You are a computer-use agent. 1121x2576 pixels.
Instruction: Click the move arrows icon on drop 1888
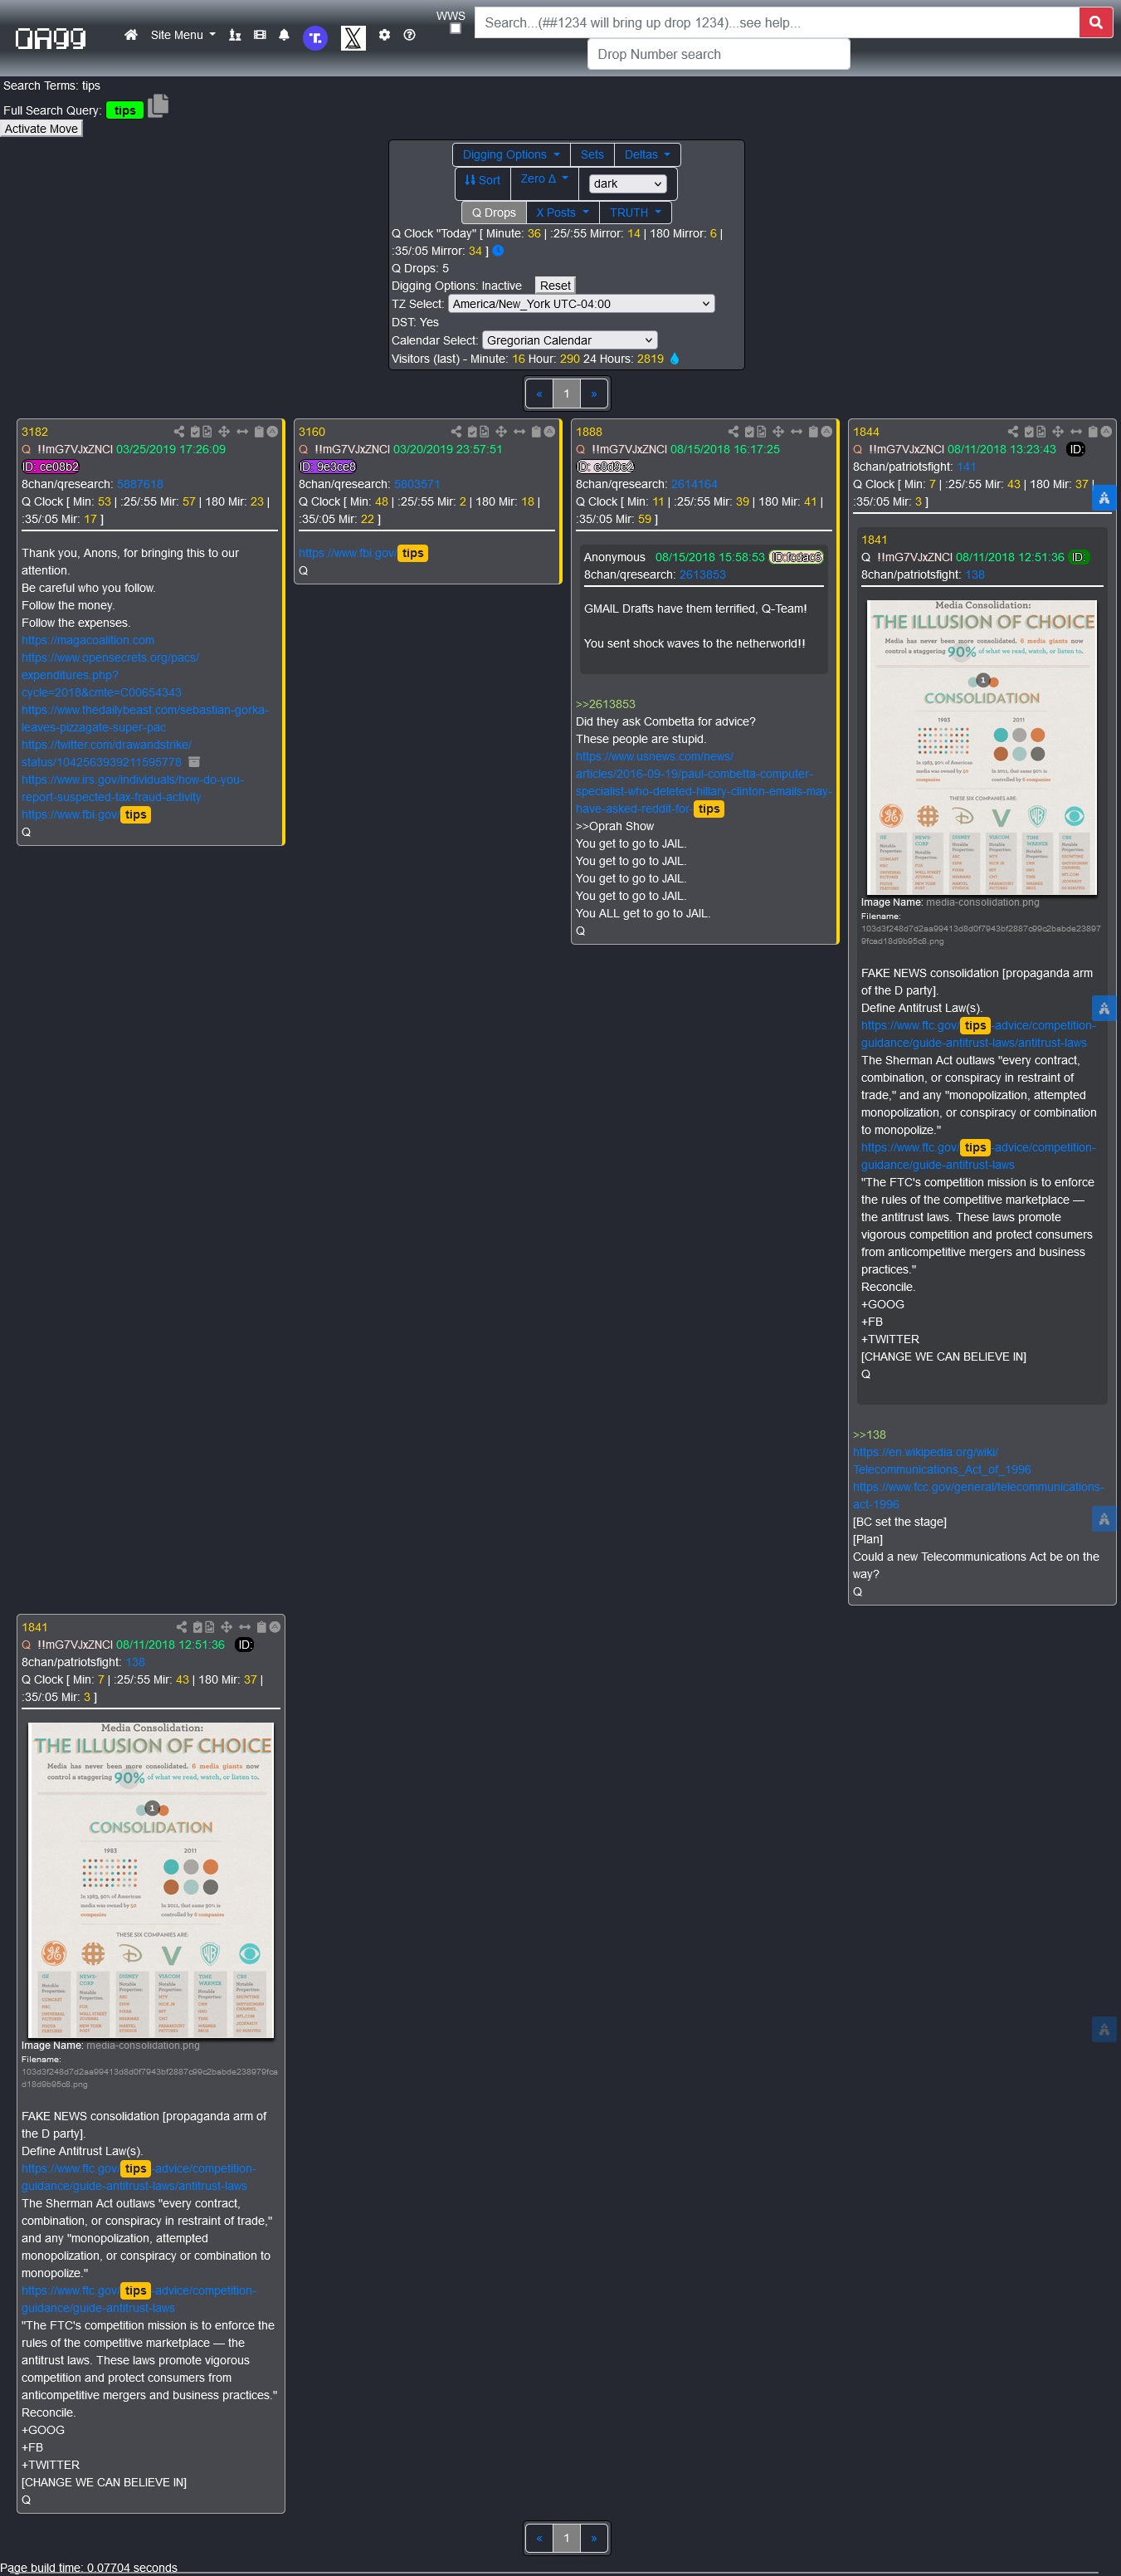[x=778, y=432]
